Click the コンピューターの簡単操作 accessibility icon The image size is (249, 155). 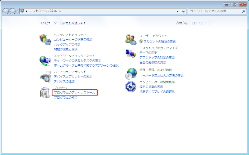tap(130, 86)
